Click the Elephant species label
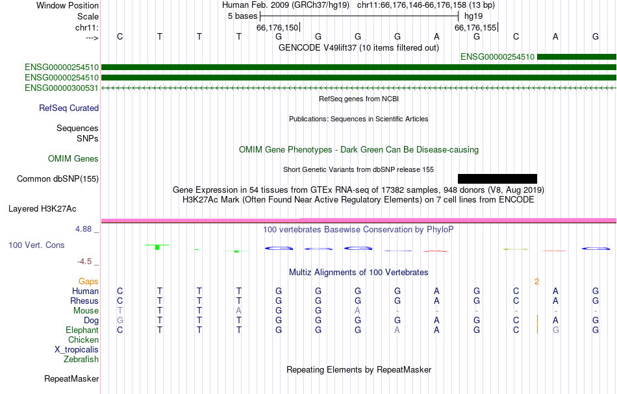617x394 pixels. pos(82,330)
